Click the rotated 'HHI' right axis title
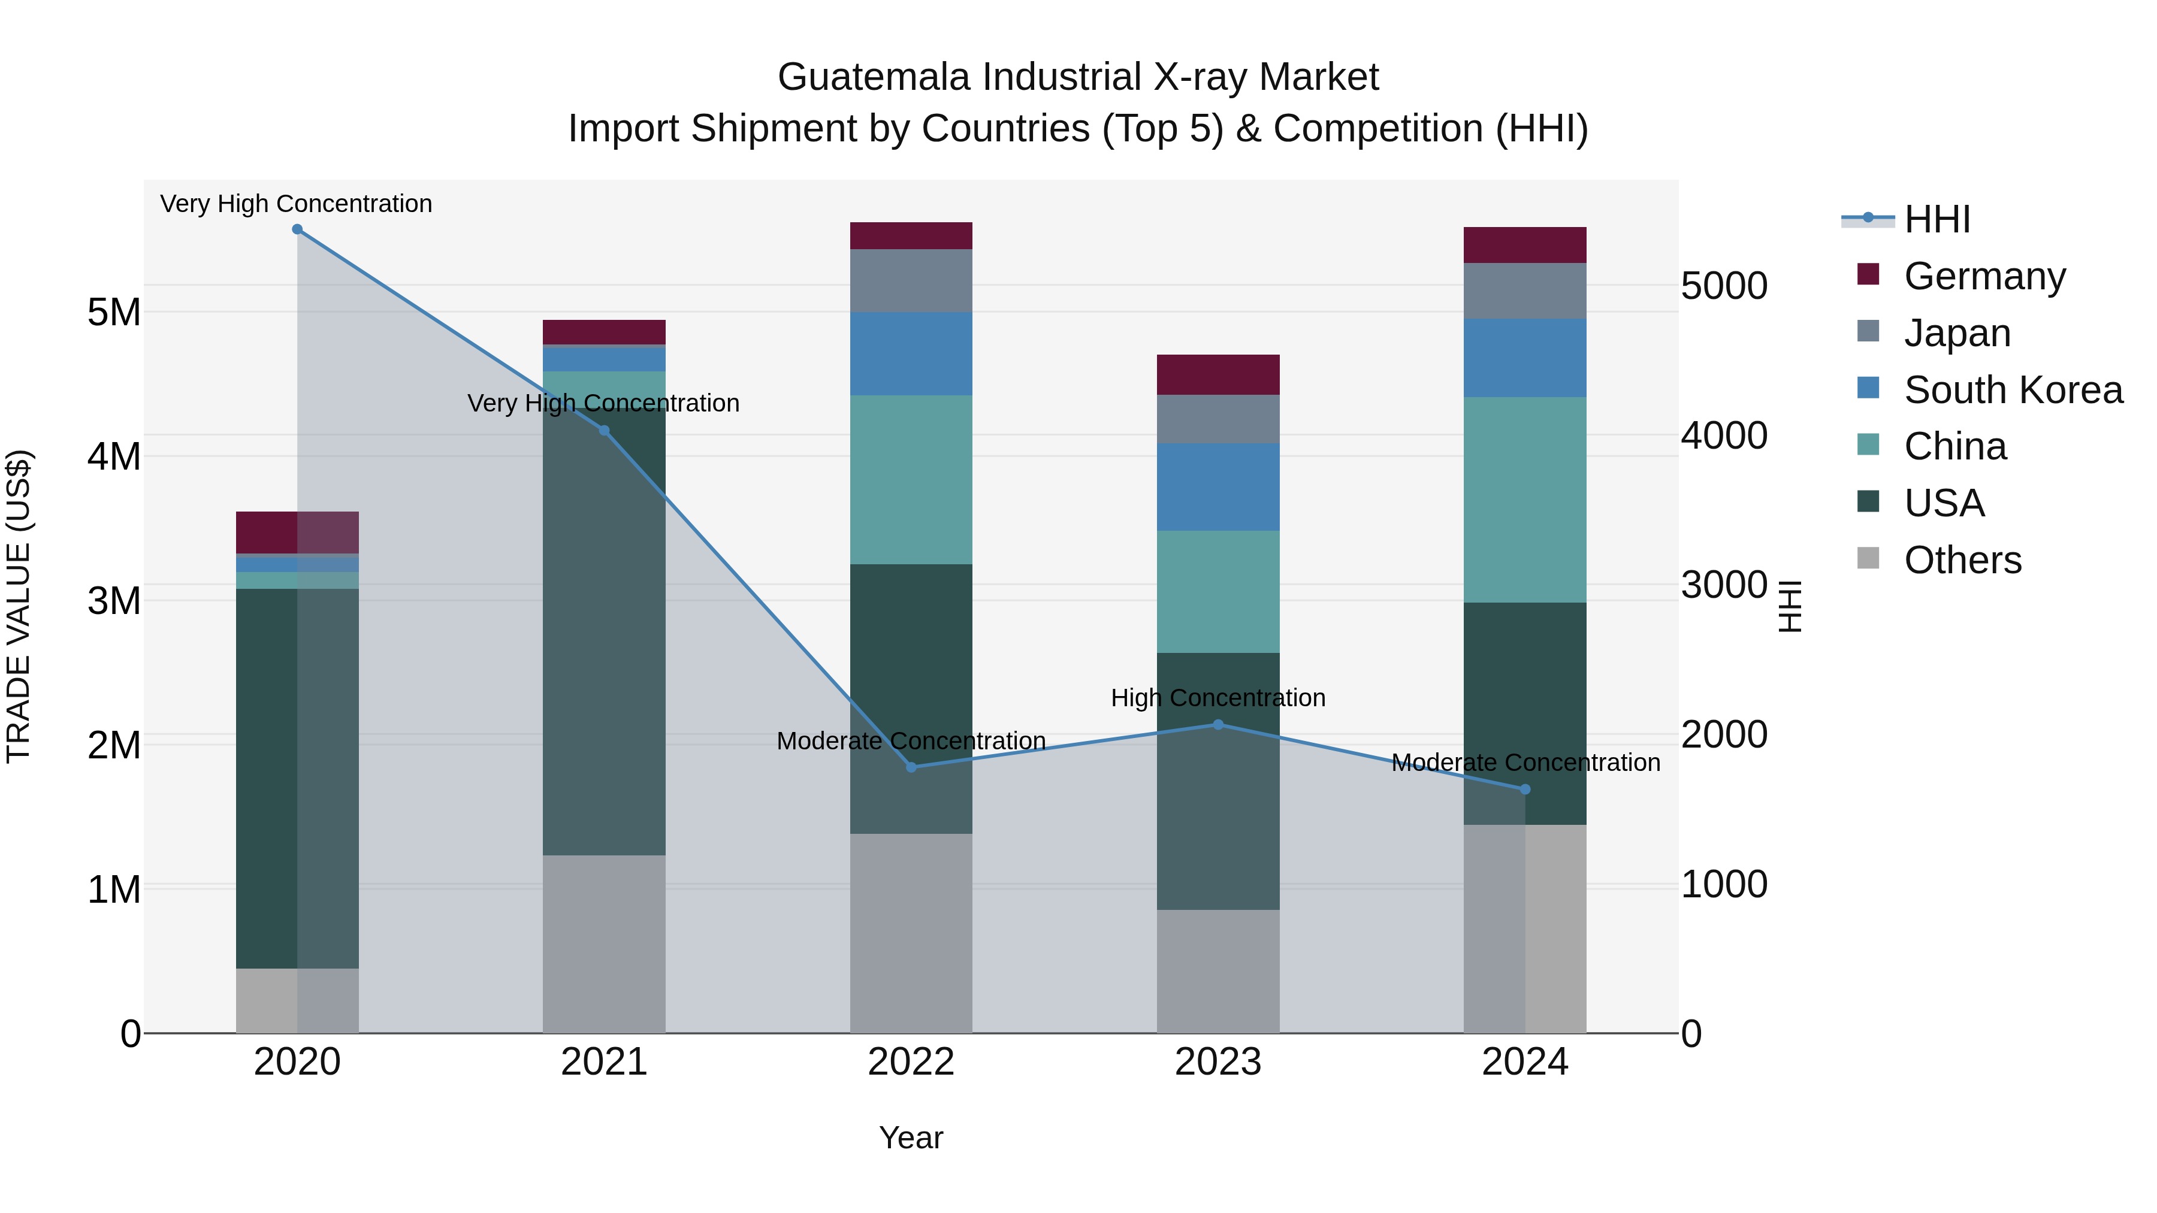This screenshot has width=2157, height=1213. coord(1789,606)
